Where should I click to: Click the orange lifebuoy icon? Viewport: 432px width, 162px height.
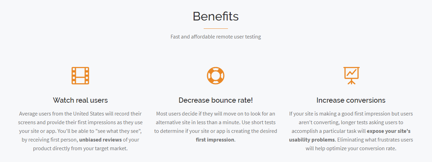coord(215,76)
